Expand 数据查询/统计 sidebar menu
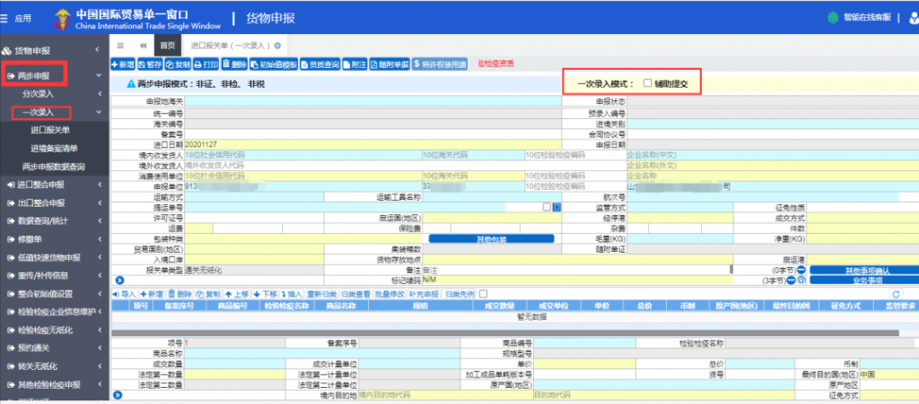Viewport: 919px width, 404px height. (x=55, y=221)
